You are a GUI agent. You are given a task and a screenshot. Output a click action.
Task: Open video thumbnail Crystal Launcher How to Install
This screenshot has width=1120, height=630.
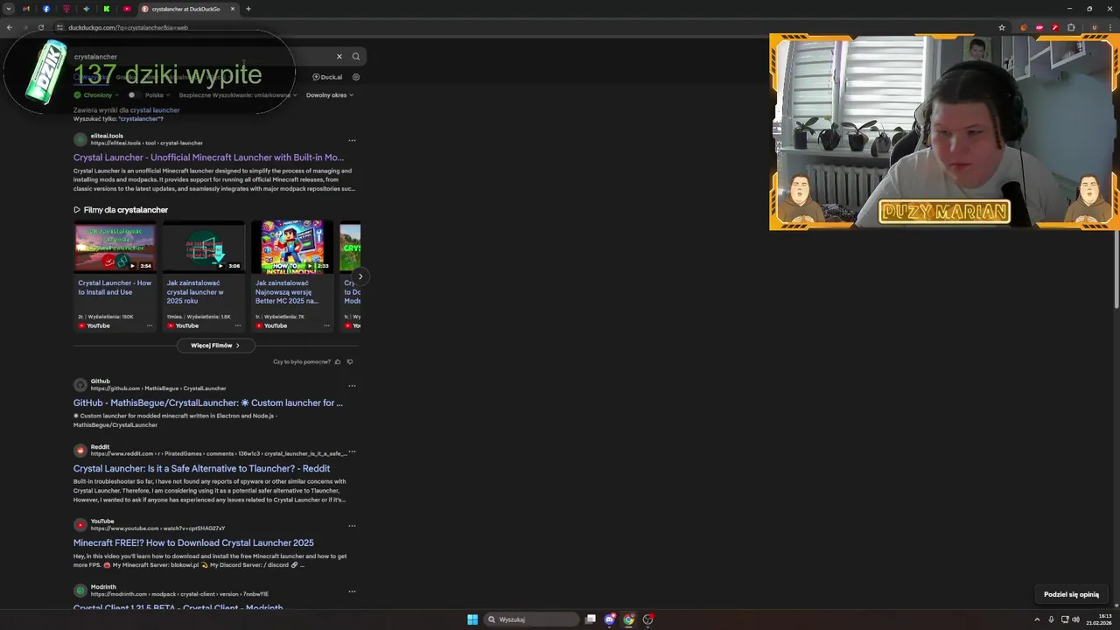coord(115,247)
